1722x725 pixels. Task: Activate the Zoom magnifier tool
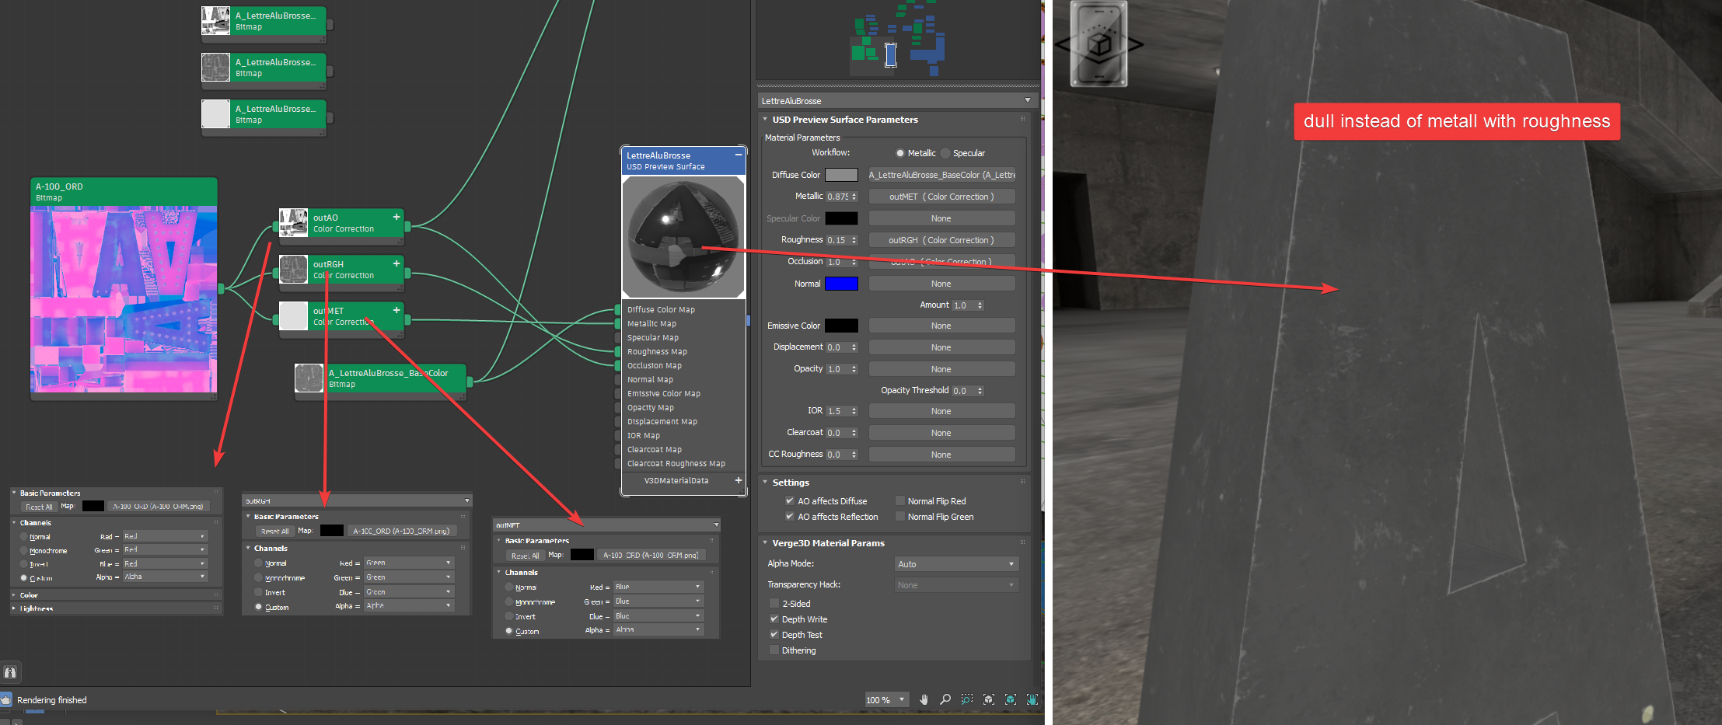945,699
